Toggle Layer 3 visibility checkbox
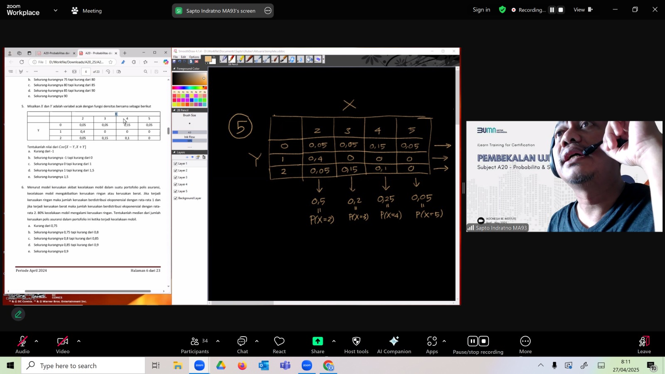Viewport: 665px width, 374px height. pyautogui.click(x=175, y=177)
